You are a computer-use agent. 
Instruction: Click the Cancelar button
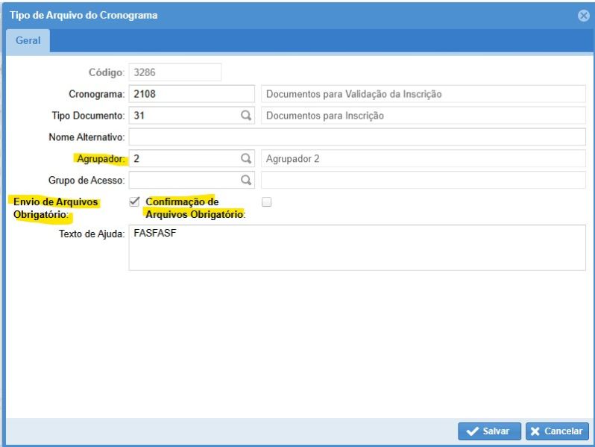coord(557,431)
